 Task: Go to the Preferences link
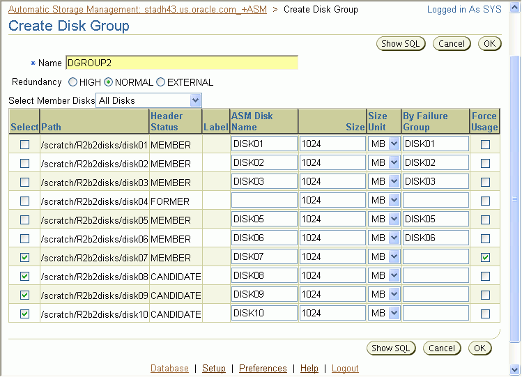tap(263, 369)
